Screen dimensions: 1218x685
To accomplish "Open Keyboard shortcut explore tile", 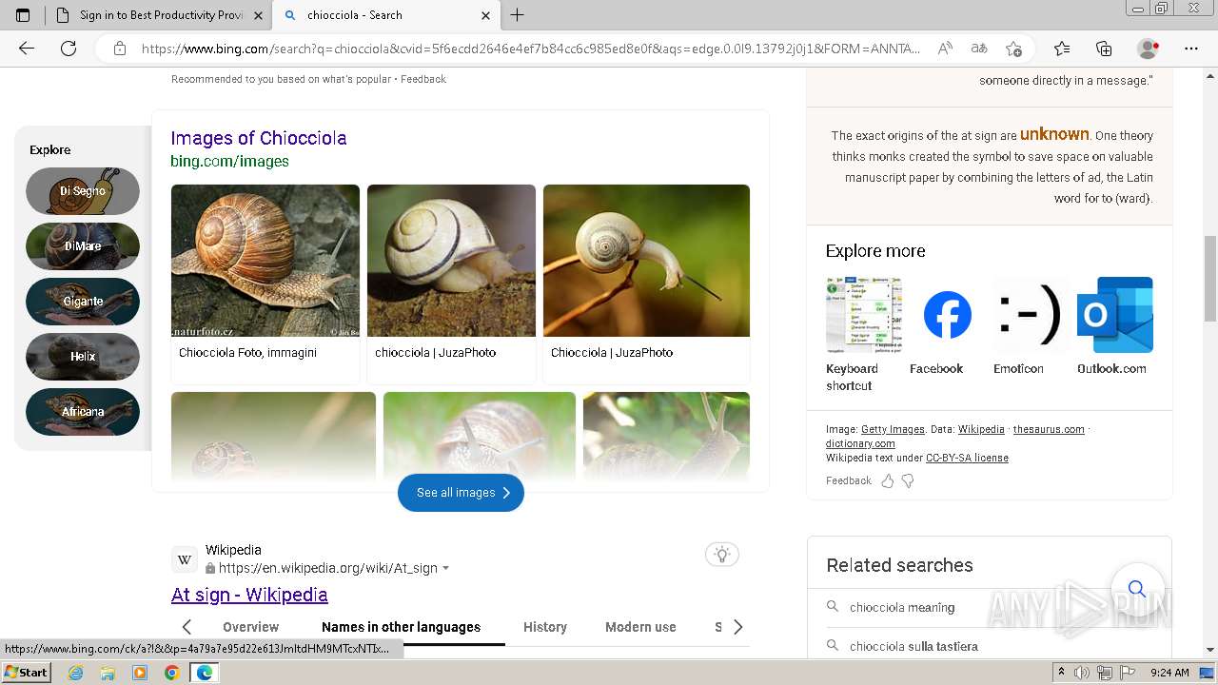I will pyautogui.click(x=863, y=335).
